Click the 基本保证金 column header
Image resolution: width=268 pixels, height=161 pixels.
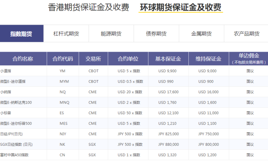(x=168, y=59)
